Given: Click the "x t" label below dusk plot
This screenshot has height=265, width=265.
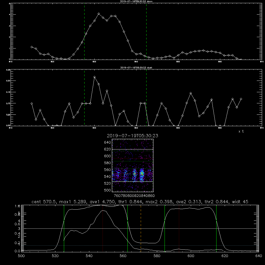Looking at the screenshot, I should (x=241, y=131).
